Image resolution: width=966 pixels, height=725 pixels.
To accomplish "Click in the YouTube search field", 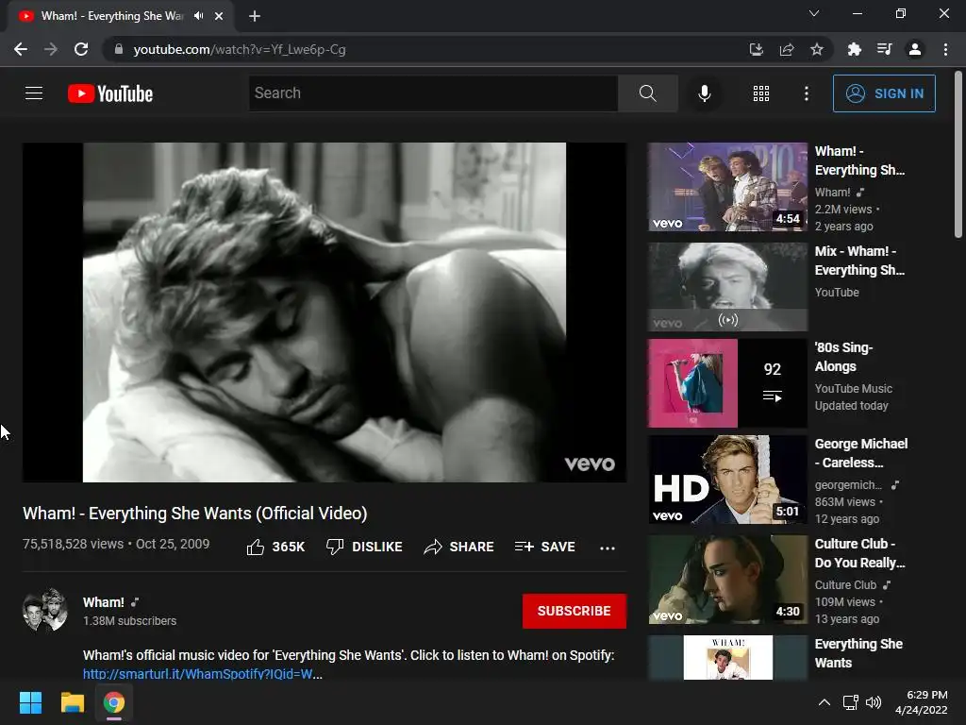I will (x=433, y=93).
